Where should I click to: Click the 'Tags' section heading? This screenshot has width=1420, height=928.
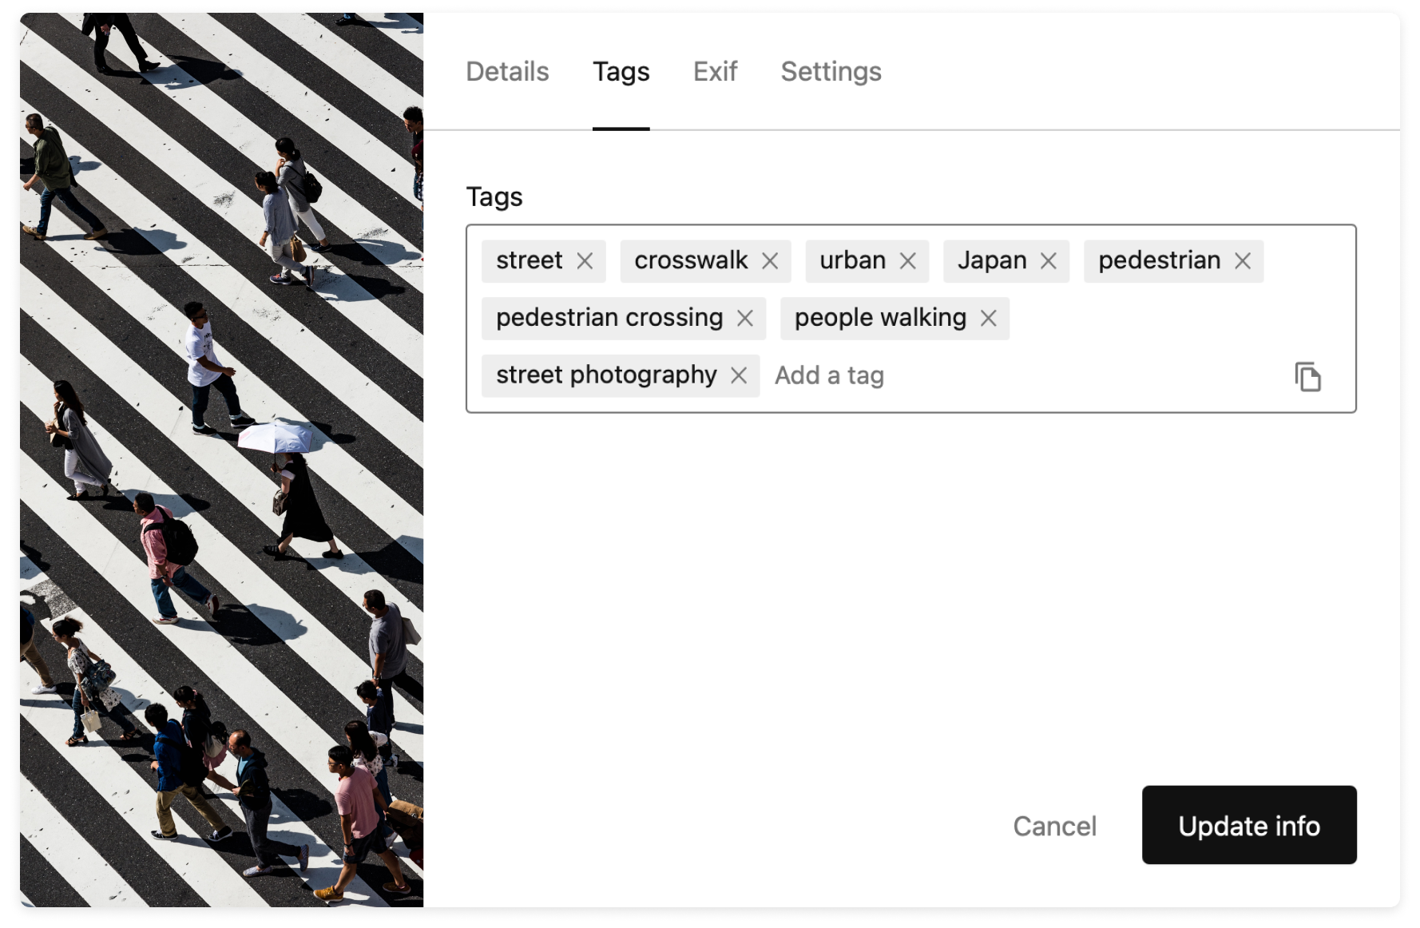494,197
